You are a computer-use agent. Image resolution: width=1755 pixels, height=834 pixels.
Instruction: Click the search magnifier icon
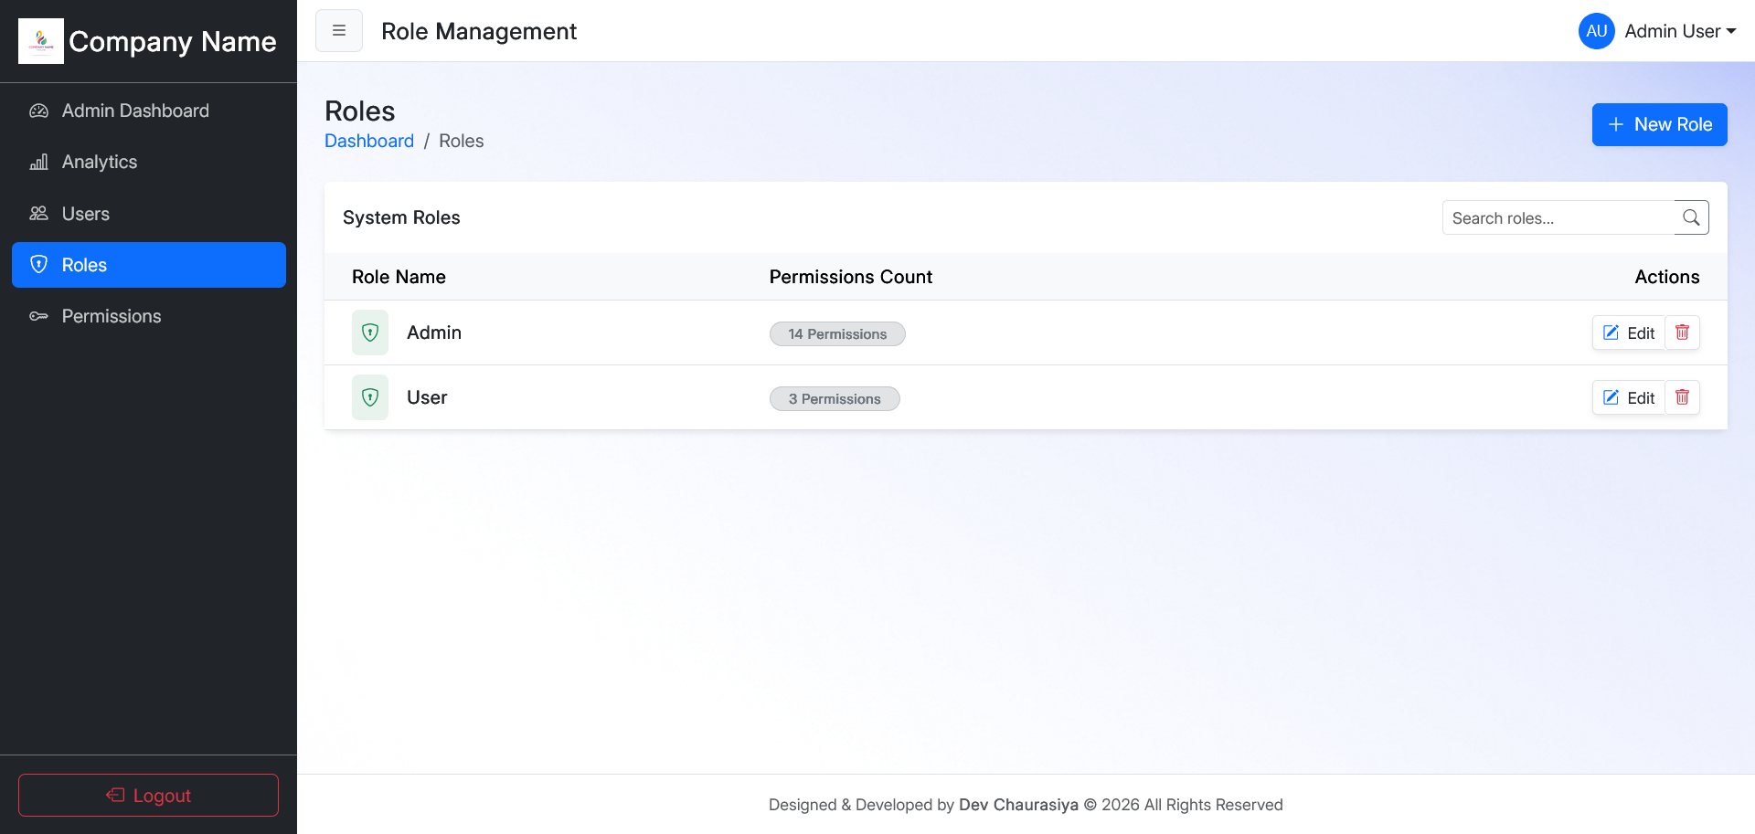(1691, 217)
